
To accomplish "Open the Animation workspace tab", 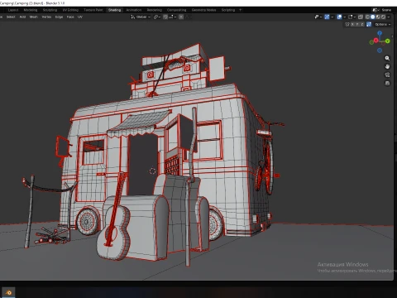I will [x=134, y=10].
